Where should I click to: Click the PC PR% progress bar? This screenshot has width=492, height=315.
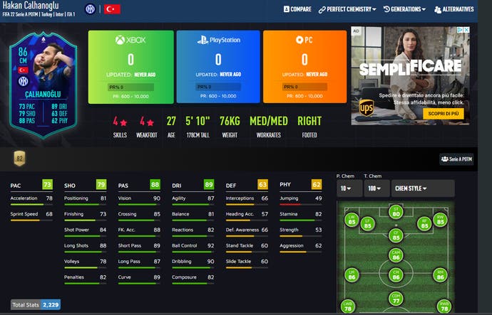click(x=304, y=87)
